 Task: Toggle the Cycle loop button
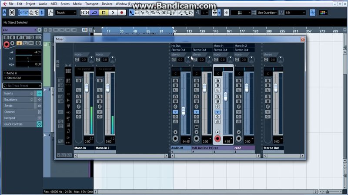94,13
